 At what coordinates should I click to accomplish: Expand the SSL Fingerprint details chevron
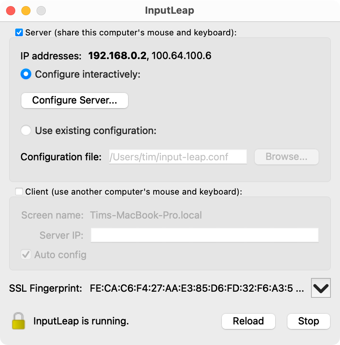[321, 288]
